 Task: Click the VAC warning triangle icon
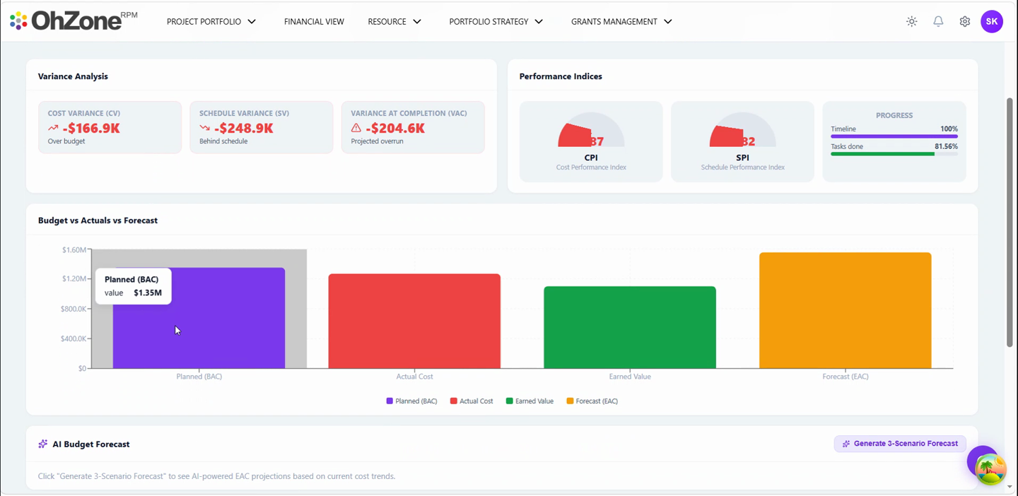(356, 128)
